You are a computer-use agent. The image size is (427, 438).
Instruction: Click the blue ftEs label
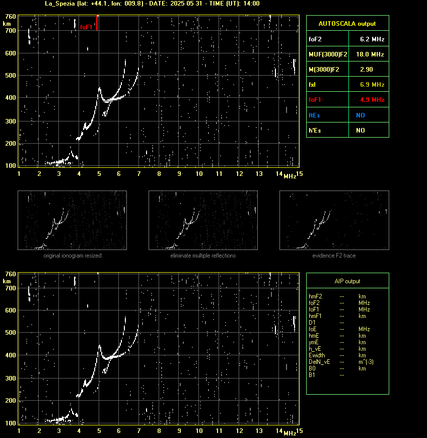[x=314, y=115]
